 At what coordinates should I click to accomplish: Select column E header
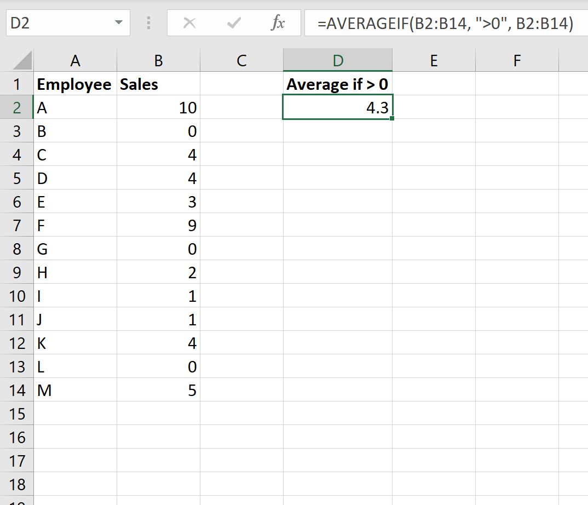[434, 60]
